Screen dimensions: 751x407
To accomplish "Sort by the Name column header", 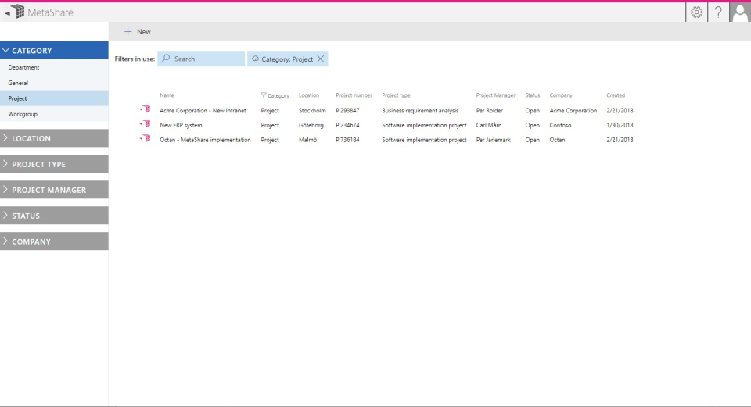I will (167, 95).
